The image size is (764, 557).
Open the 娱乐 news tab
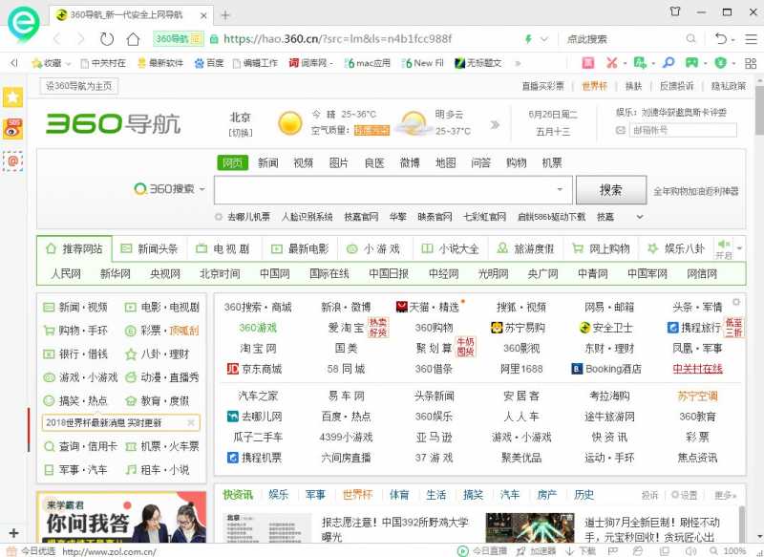pos(278,495)
